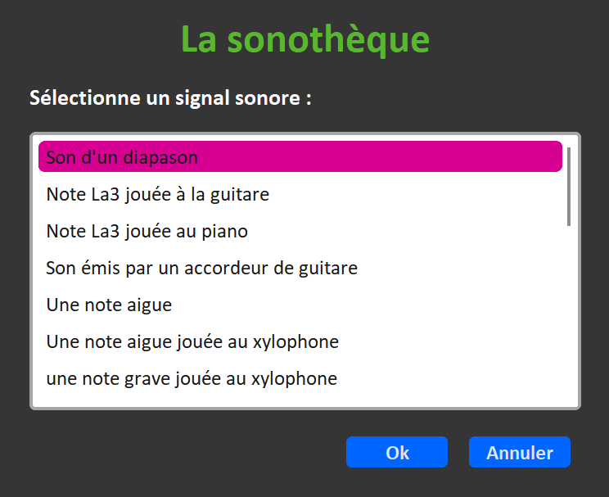Click the 'La sonothèque' title
The width and height of the screenshot is (609, 497).
304,38
